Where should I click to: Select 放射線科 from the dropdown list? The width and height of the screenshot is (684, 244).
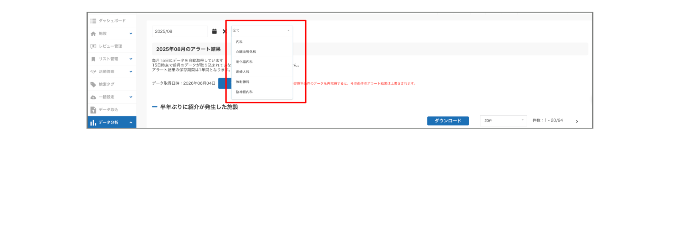(x=262, y=82)
